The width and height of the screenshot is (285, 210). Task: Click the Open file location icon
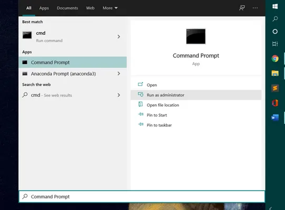pos(141,104)
